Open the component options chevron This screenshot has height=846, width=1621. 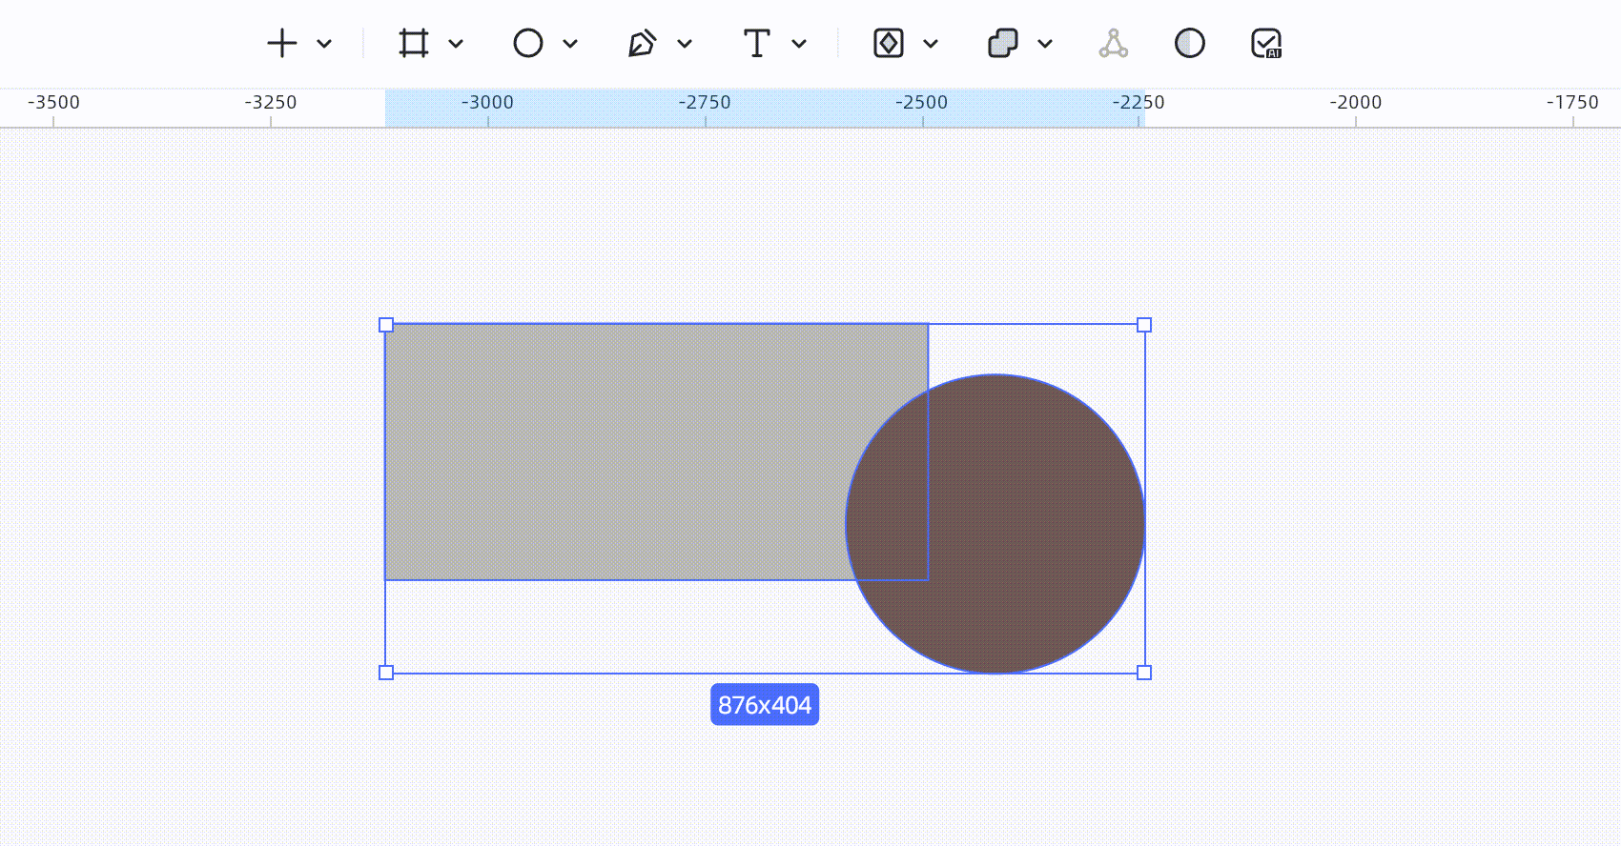point(931,43)
